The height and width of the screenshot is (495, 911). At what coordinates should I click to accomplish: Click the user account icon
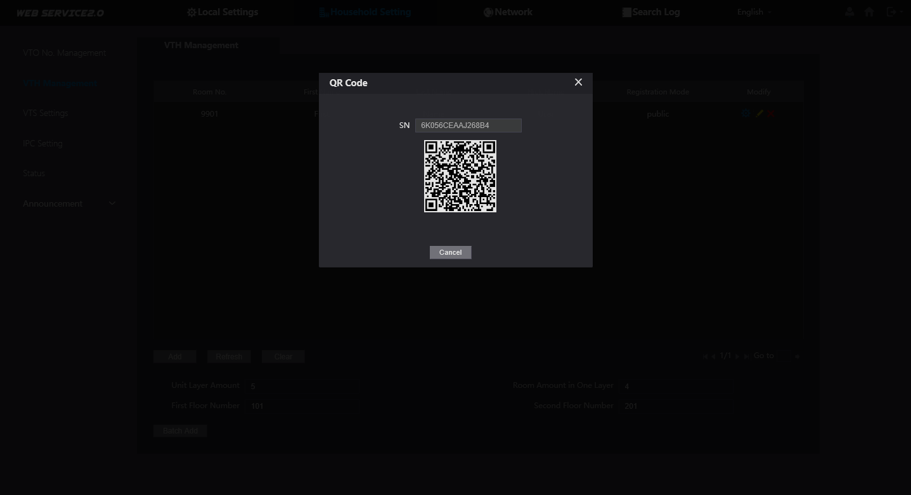(x=850, y=12)
